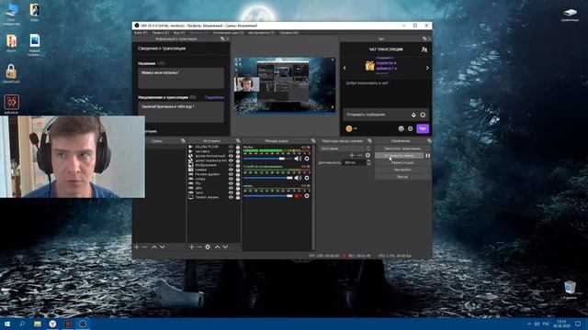Image resolution: width=588 pixels, height=330 pixels.
Task: Open the Инструменты menu
Action: [261, 33]
